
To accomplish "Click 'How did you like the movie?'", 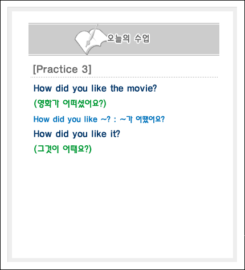I will point(95,88).
